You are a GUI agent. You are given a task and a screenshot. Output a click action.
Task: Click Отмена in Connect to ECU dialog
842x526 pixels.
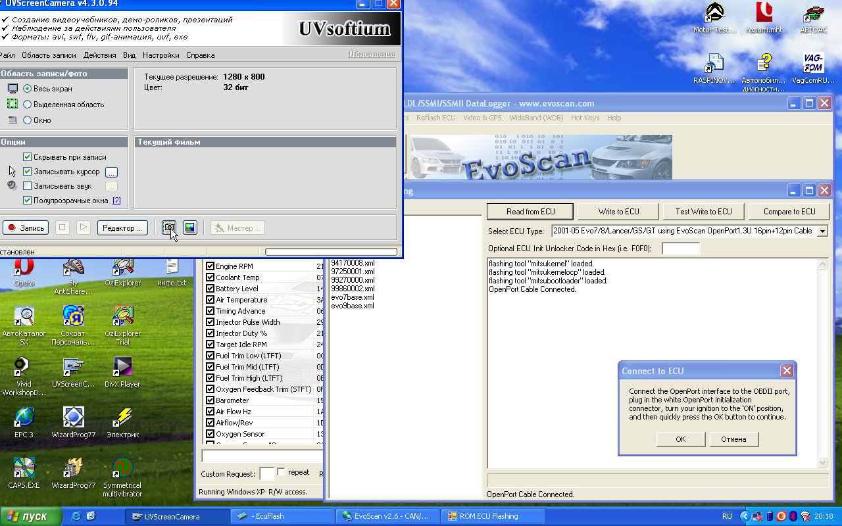click(733, 439)
